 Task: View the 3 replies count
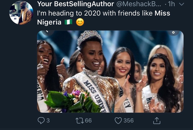tap(48, 121)
